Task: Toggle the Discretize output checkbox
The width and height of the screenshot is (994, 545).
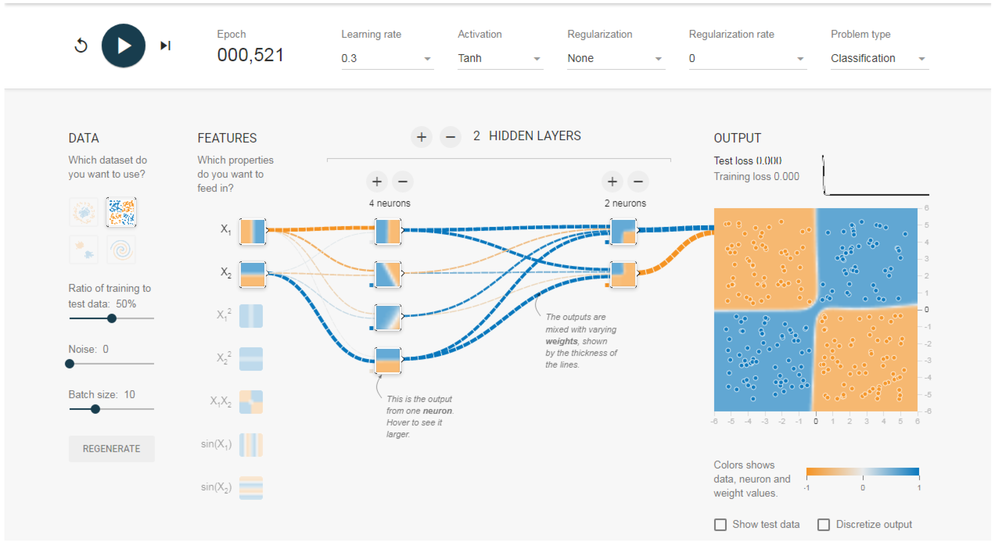Action: (x=823, y=524)
